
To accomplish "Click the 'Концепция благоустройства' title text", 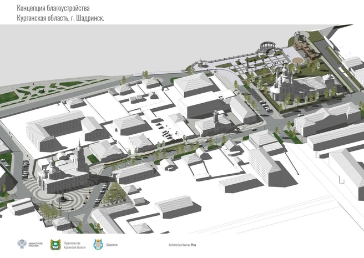I will [53, 8].
